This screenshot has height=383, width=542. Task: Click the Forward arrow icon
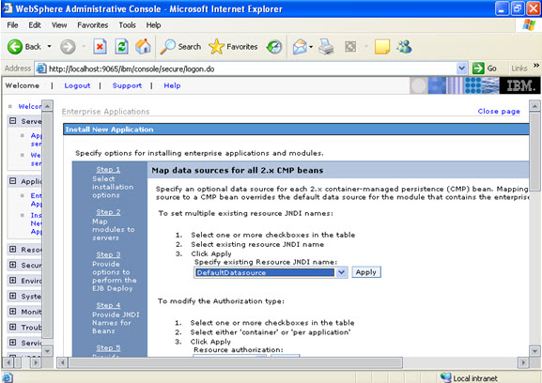tap(68, 47)
